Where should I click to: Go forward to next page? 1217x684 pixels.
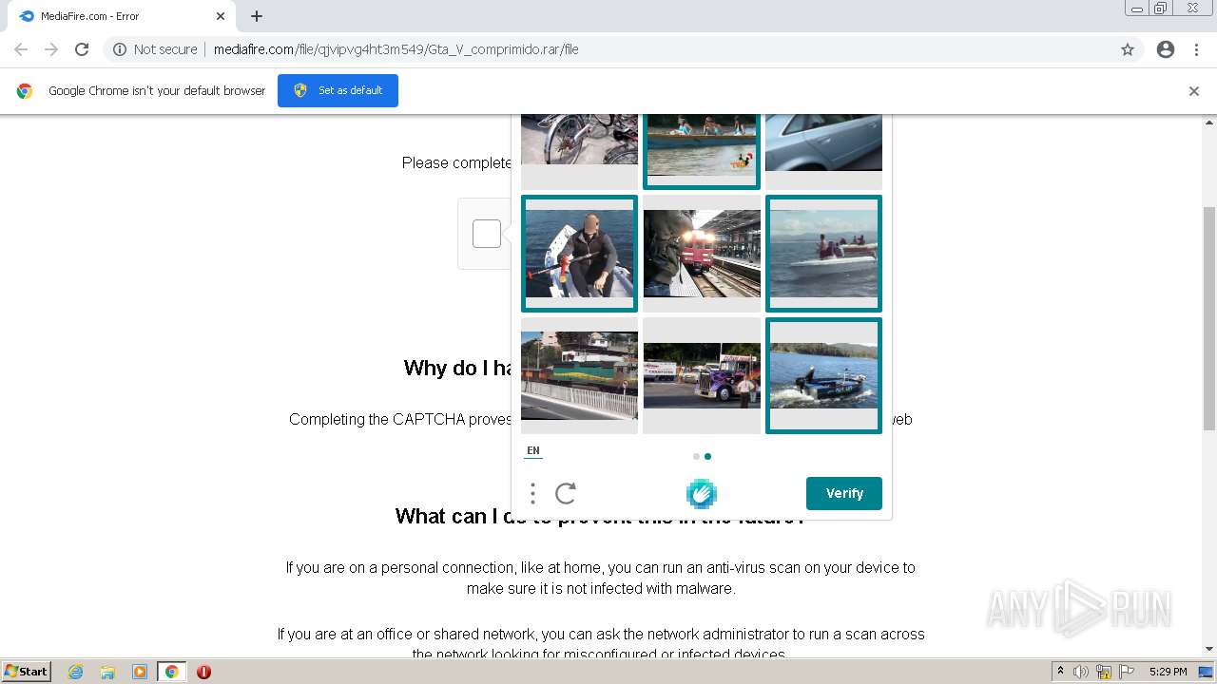pos(51,49)
